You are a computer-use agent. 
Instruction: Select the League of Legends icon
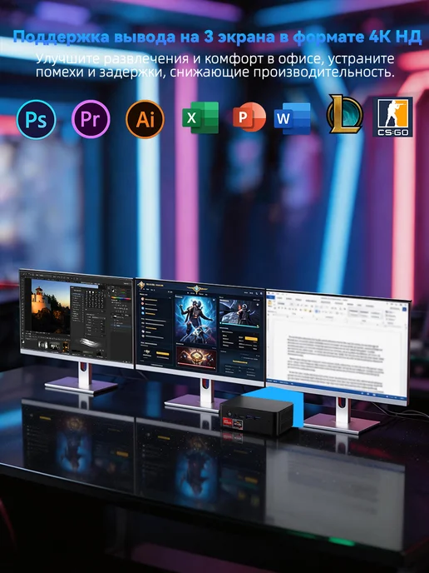coord(344,114)
